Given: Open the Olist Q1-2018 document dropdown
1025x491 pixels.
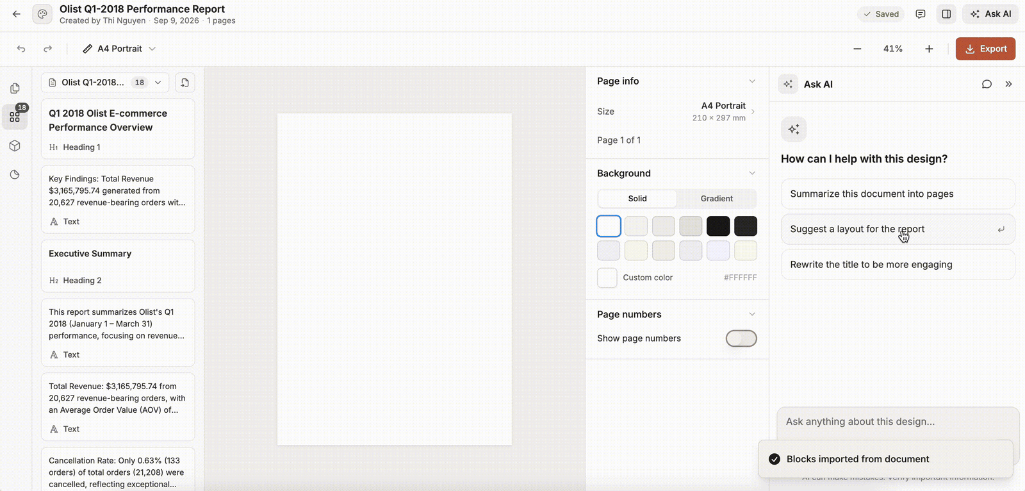Looking at the screenshot, I should tap(106, 83).
